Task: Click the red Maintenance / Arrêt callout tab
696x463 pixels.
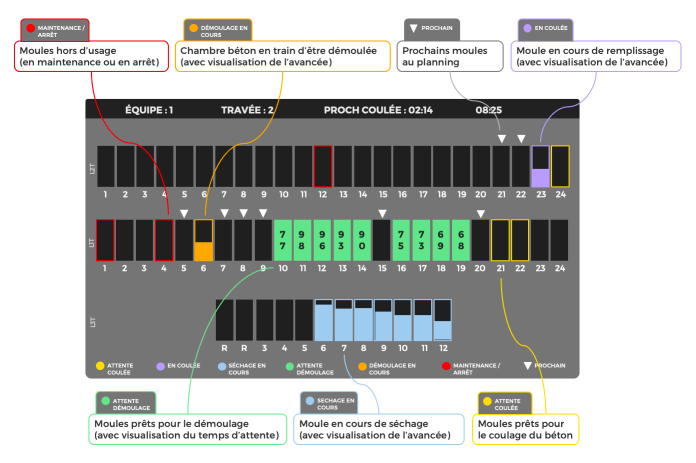Action: pyautogui.click(x=55, y=30)
